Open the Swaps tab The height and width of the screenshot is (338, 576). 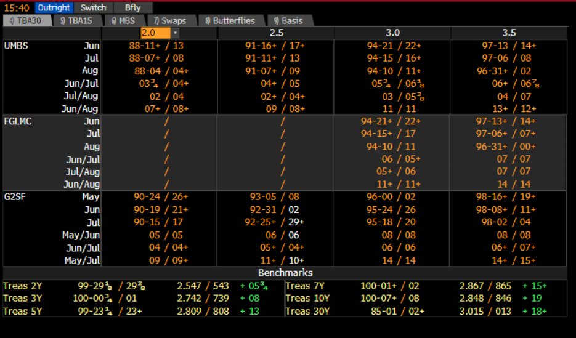171,20
